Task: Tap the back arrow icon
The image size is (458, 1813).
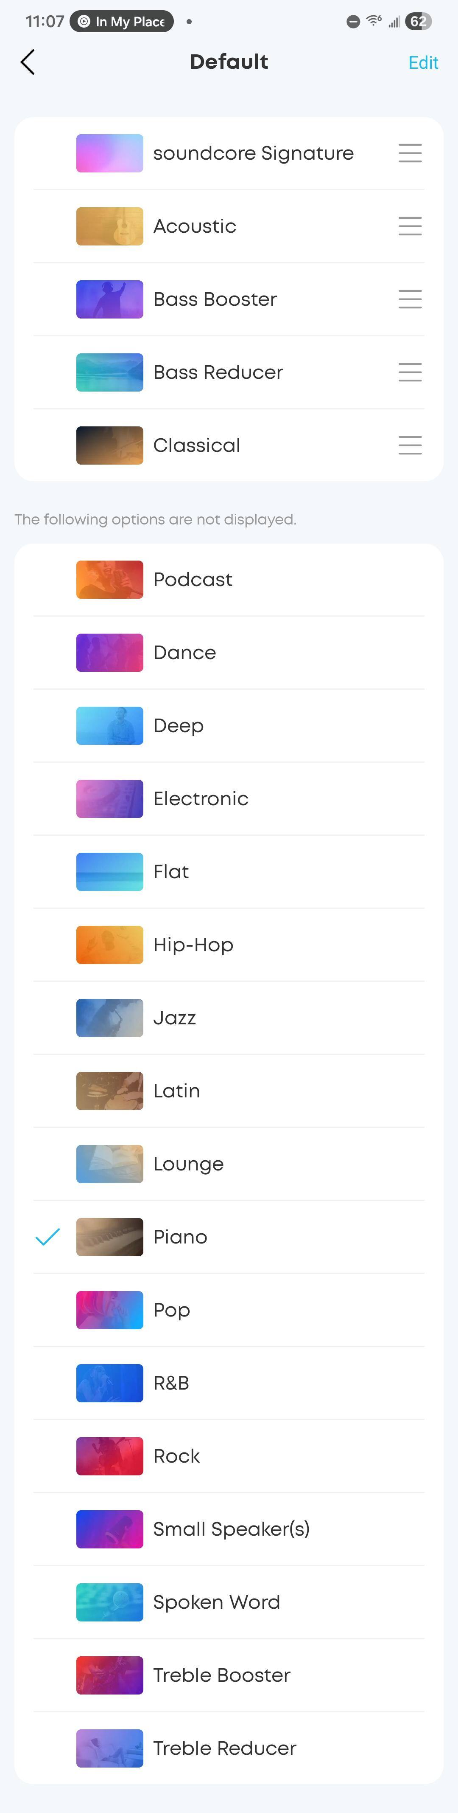Action: tap(28, 62)
